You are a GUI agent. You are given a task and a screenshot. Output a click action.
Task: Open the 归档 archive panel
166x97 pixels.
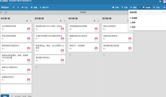pyautogui.click(x=115, y=8)
